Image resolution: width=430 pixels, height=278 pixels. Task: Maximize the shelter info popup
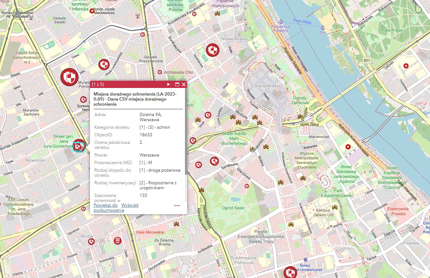tap(177, 84)
